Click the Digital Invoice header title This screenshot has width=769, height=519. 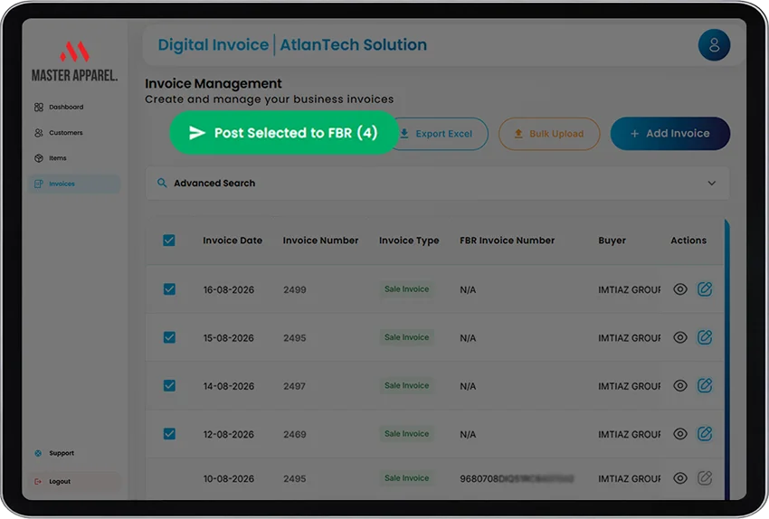pos(214,44)
